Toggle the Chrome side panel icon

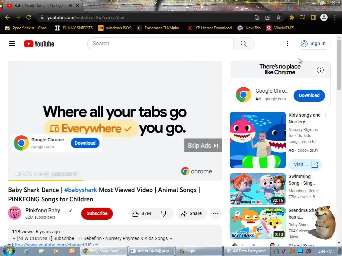coord(313,17)
